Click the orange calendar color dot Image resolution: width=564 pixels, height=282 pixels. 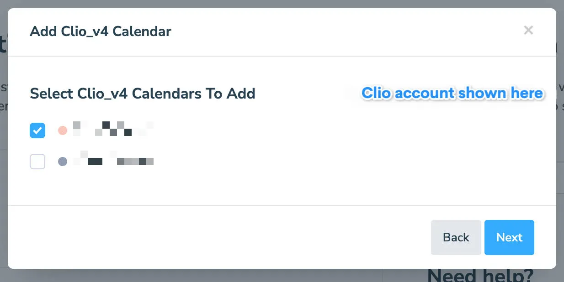coord(63,131)
